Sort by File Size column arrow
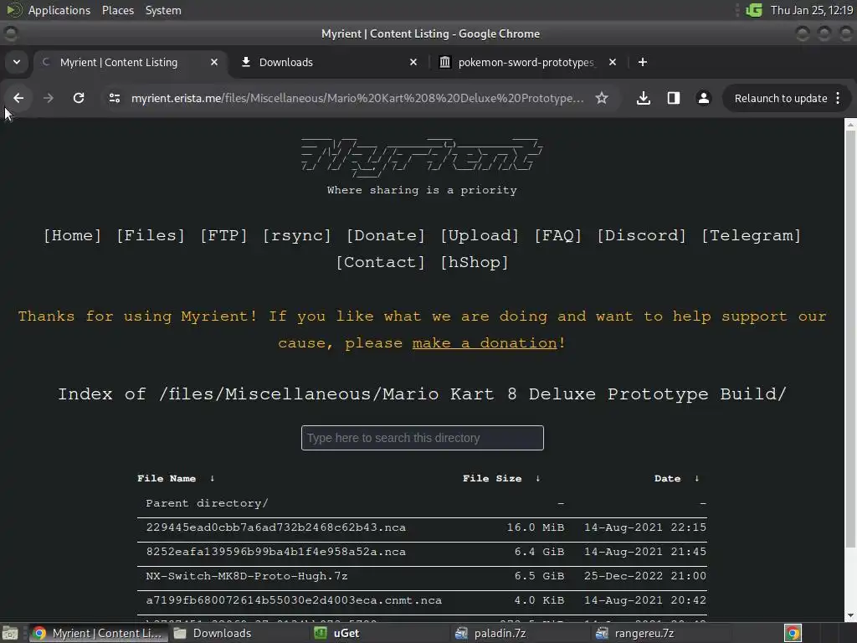This screenshot has width=857, height=643. coord(538,478)
